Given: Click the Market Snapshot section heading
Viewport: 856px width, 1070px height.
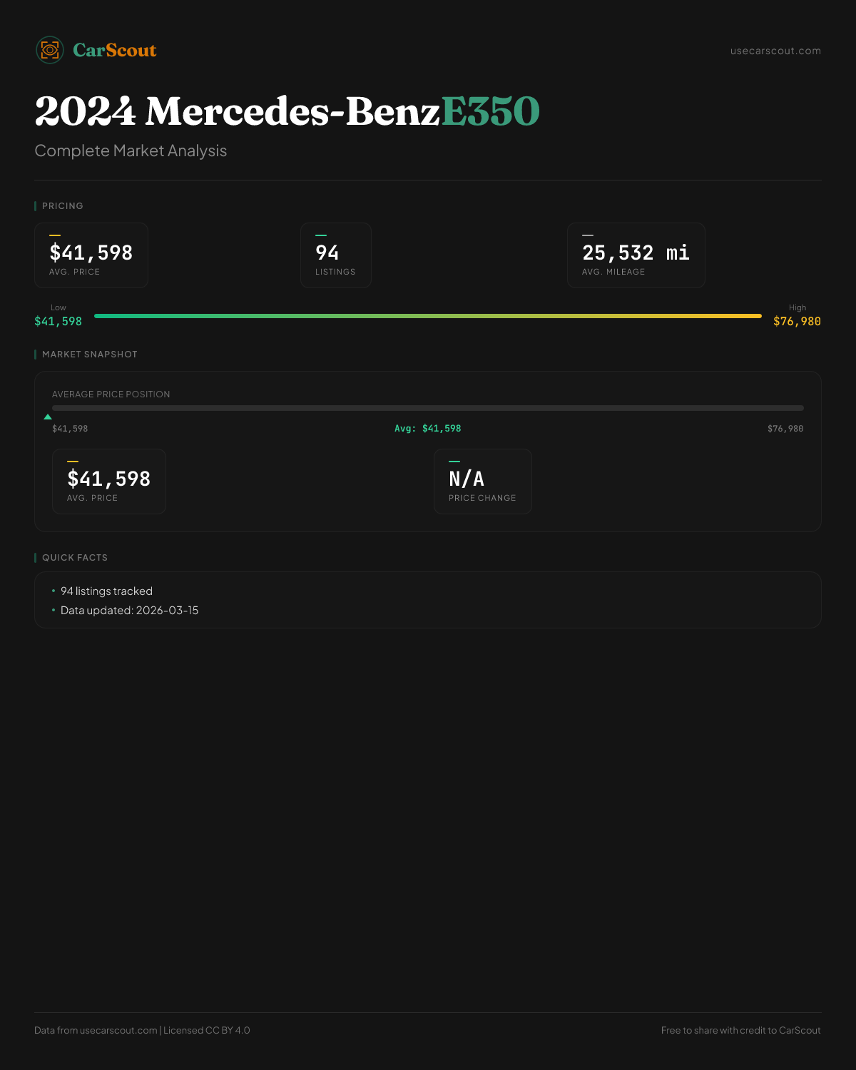Looking at the screenshot, I should tap(89, 354).
